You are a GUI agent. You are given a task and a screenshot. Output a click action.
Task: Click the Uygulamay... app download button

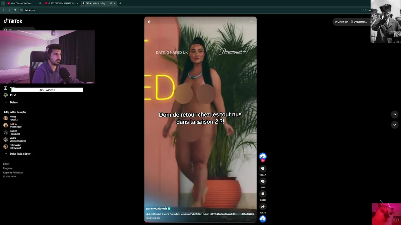pos(359,22)
